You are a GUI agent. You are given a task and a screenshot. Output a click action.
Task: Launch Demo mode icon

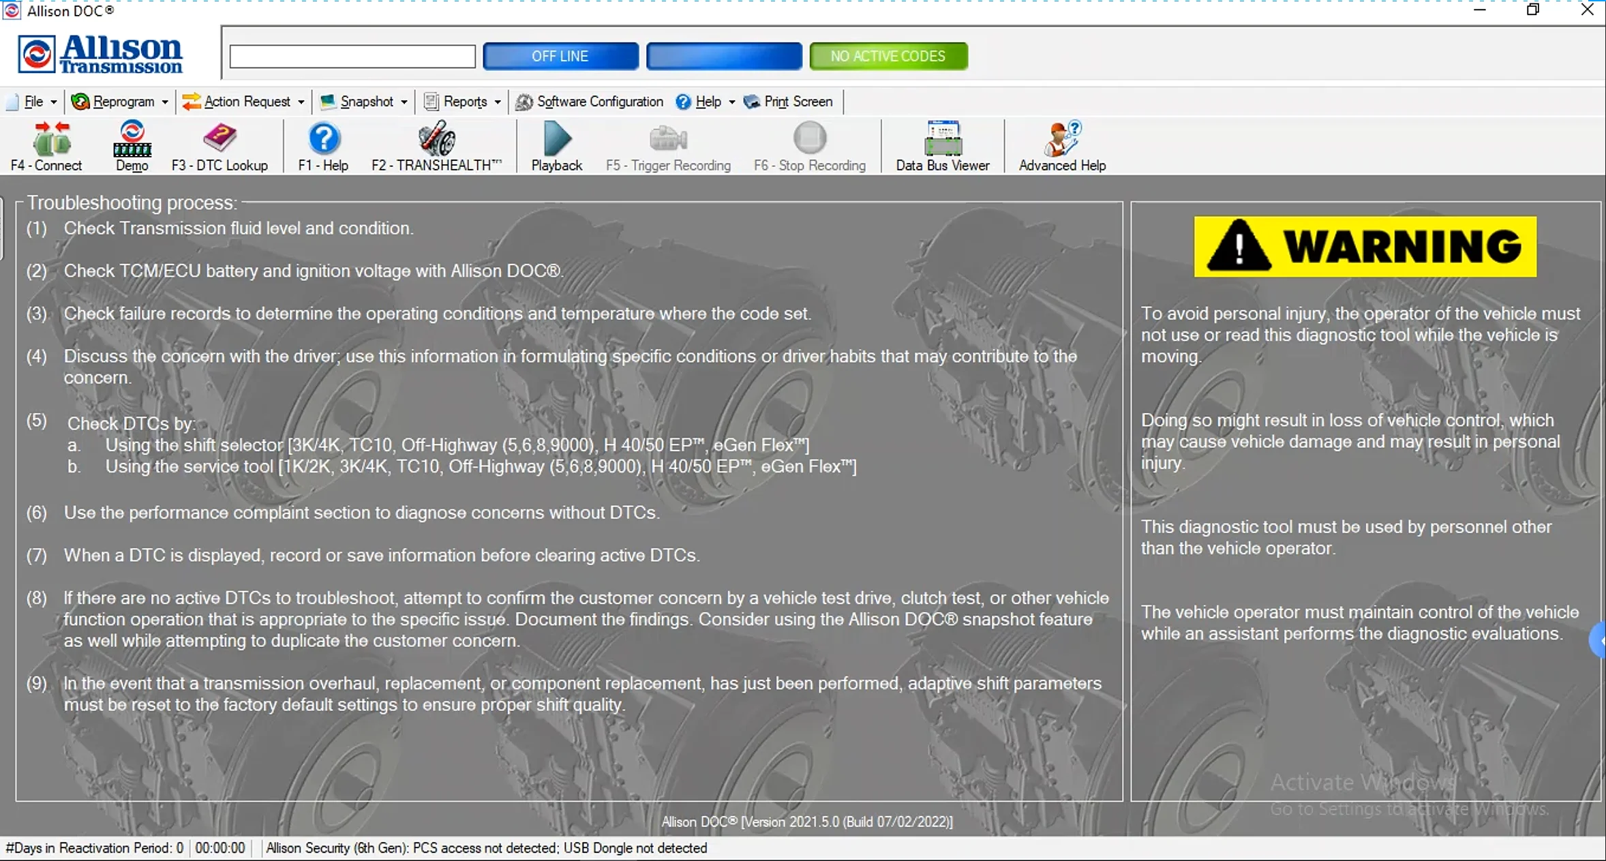tap(132, 140)
